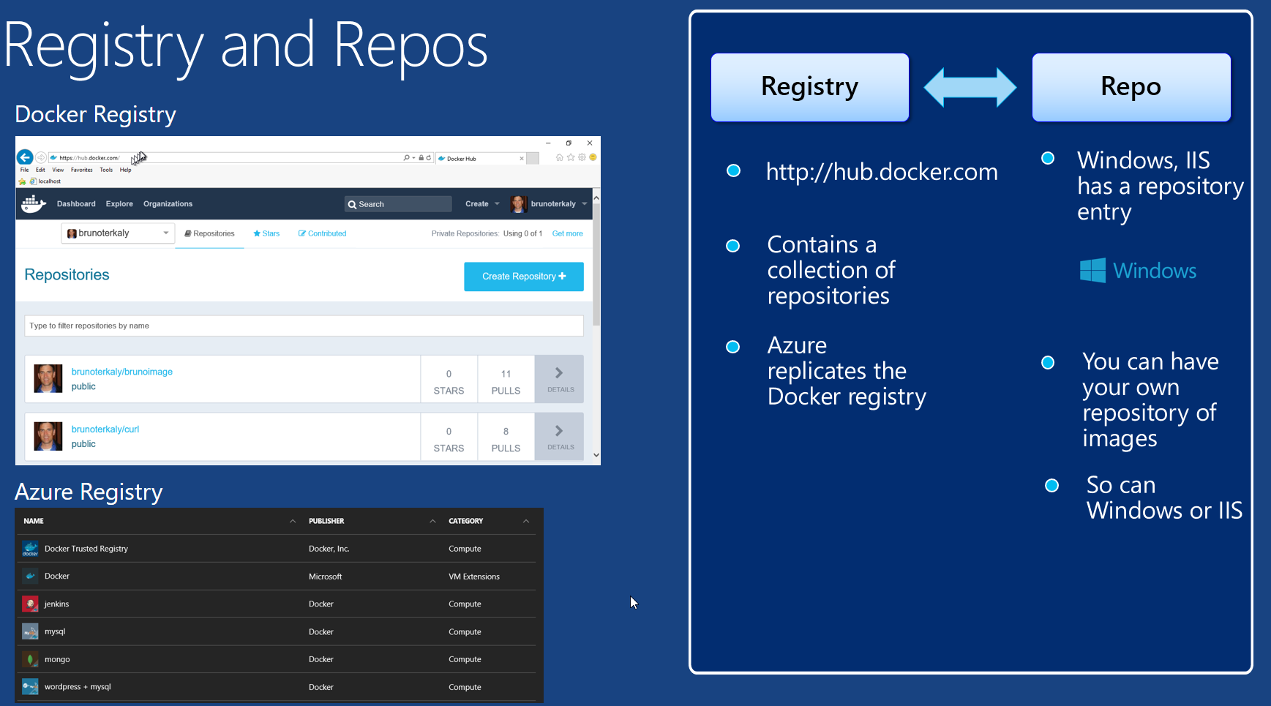Click the Docker Trusted Registry row icon
1271x706 pixels.
tap(30, 549)
